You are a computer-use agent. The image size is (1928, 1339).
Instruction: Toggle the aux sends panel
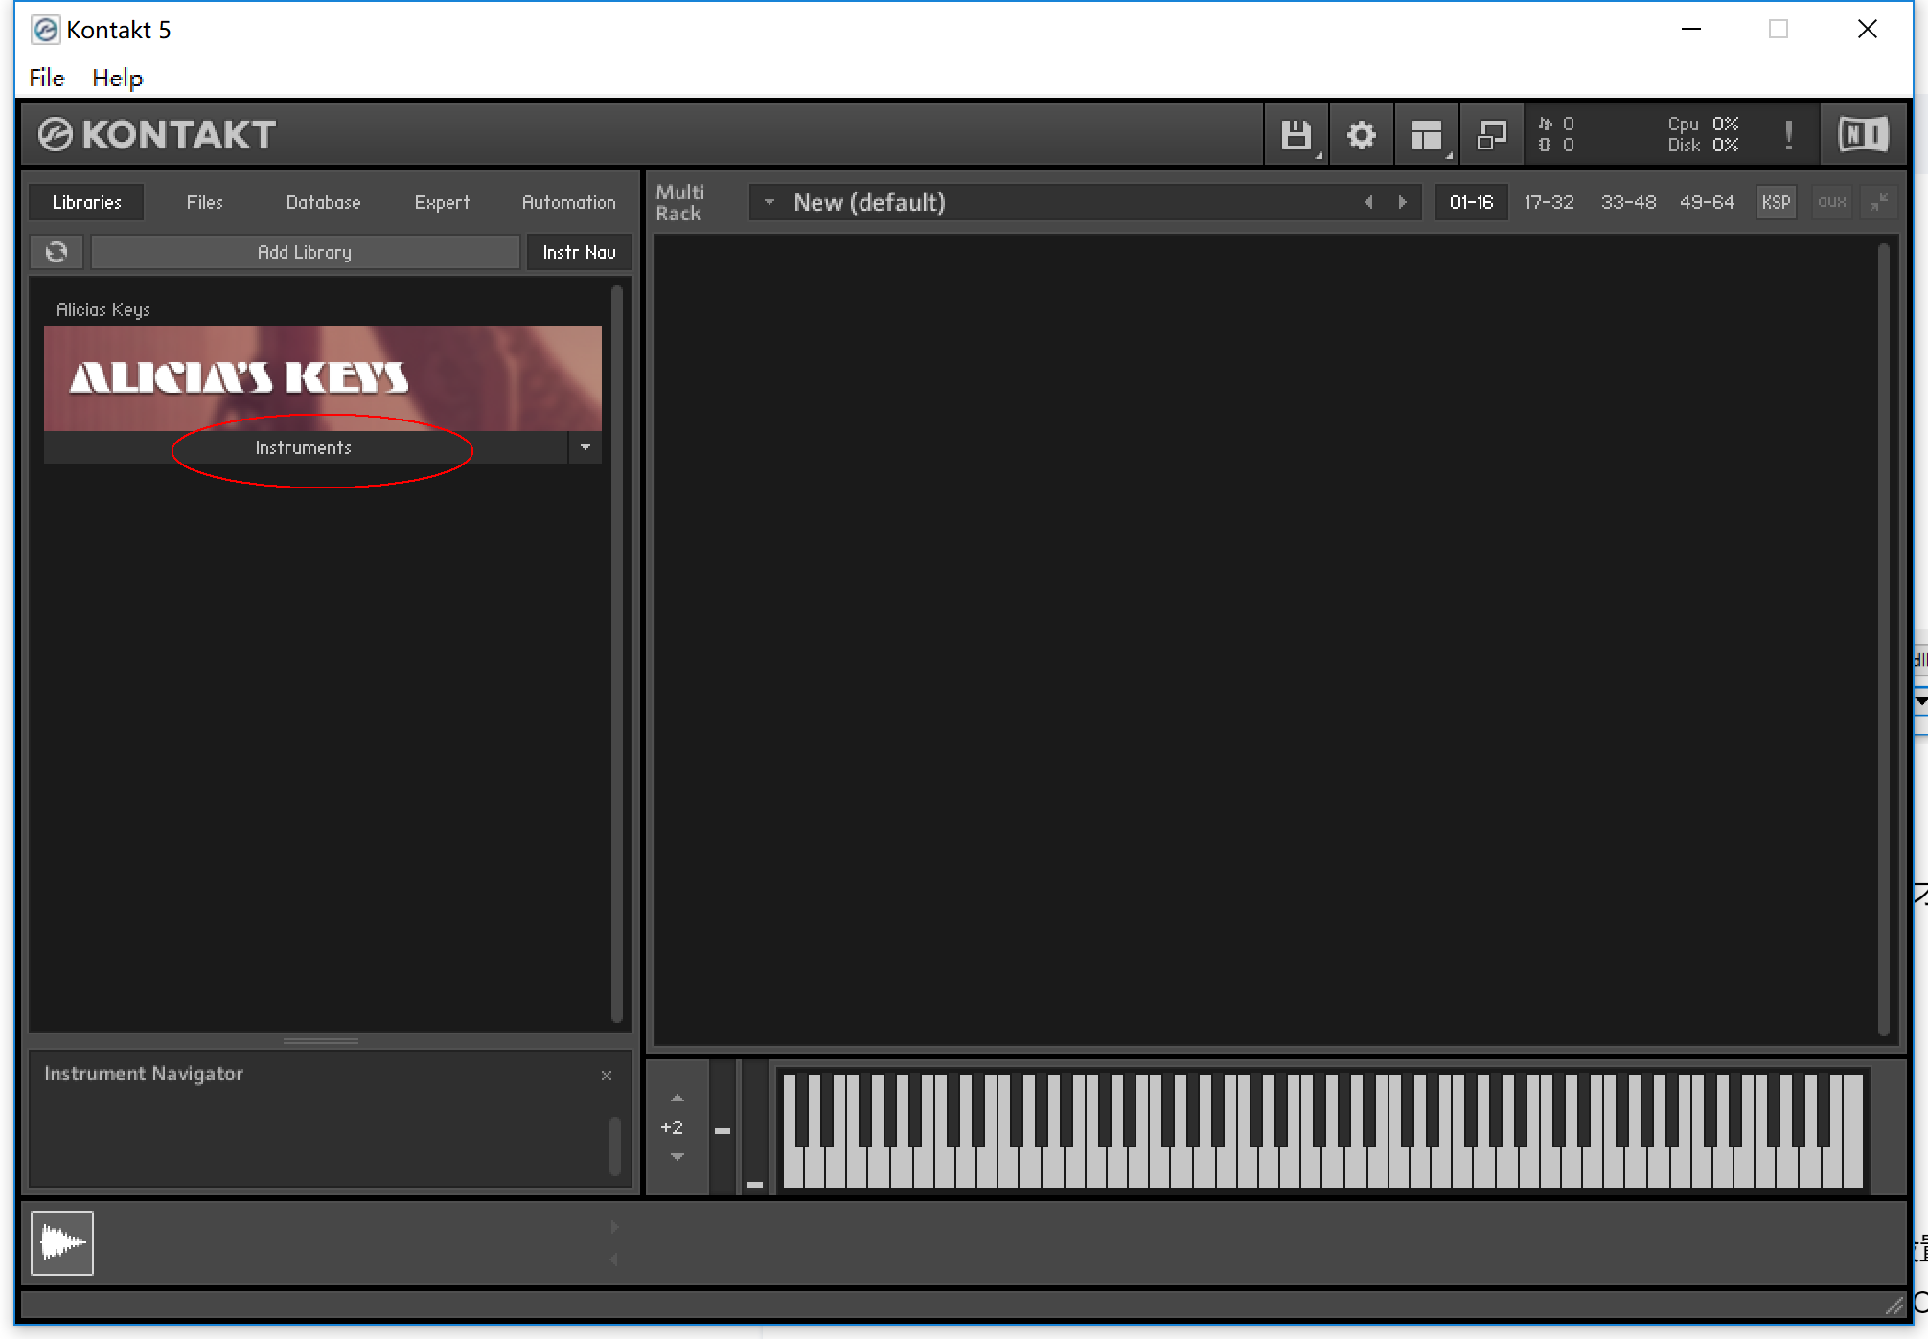click(x=1831, y=202)
